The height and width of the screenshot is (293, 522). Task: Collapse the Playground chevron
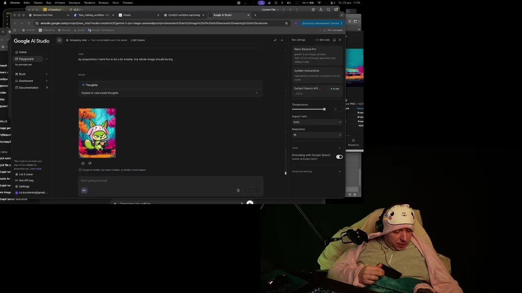(46, 59)
